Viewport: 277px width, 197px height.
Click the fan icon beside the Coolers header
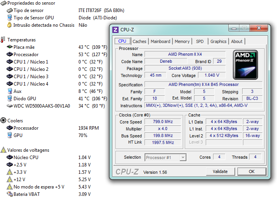pos(3,120)
